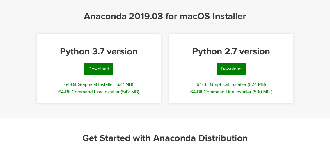Click the (624 MB) size text
The height and width of the screenshot is (151, 330).
pos(257,84)
